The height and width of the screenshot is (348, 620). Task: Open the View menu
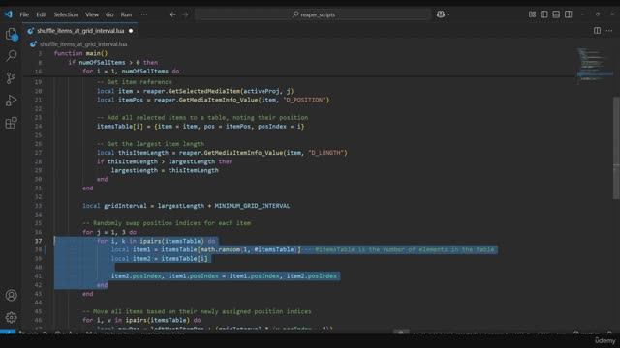(92, 14)
